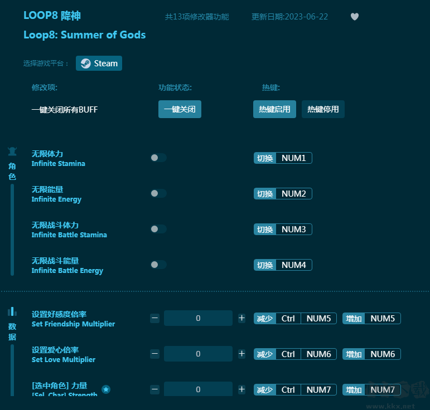The height and width of the screenshot is (410, 430).
Task: Click the 增加 NUM5 hotkey box
Action: pos(371,319)
